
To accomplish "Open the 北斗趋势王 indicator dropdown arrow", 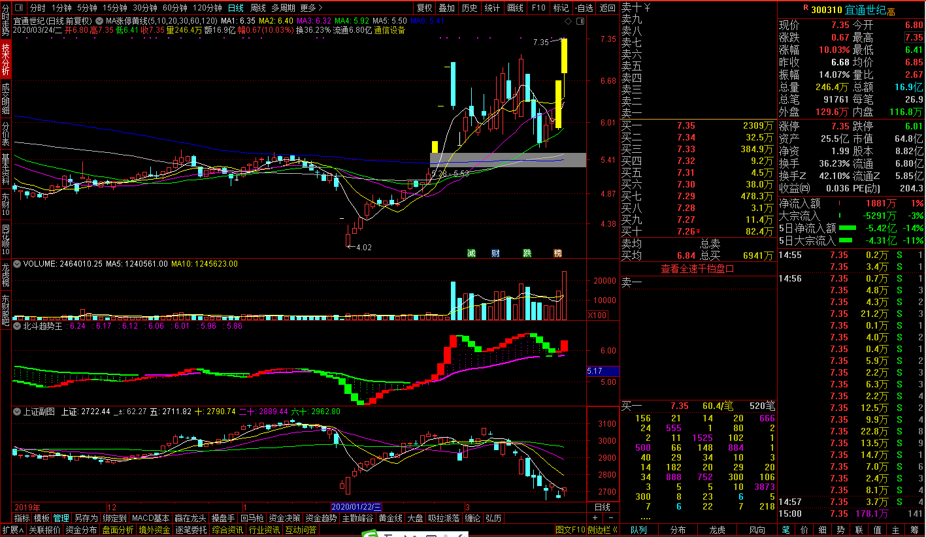I will (x=17, y=325).
